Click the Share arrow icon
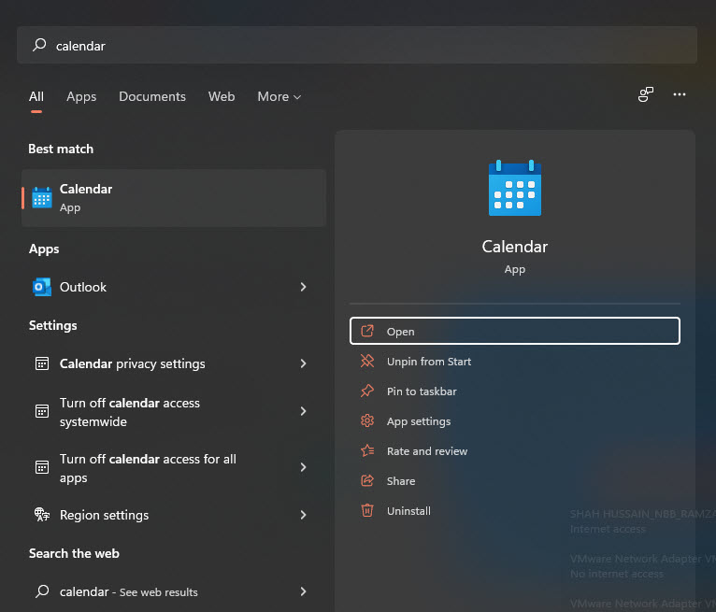 pyautogui.click(x=367, y=480)
